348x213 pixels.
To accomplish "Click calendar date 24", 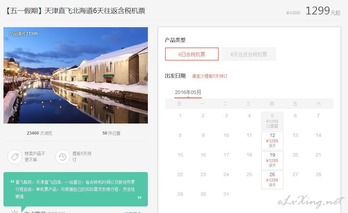I will 226,174.
